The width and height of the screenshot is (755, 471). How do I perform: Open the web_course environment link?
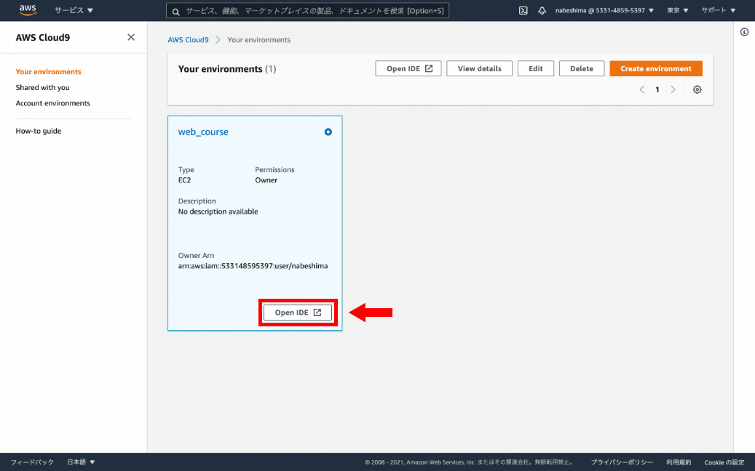point(203,132)
